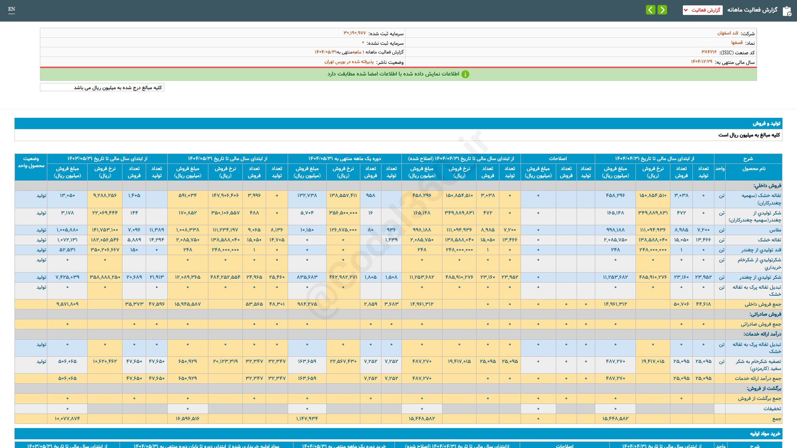Select prior-year grand total ۱۰,۰۷۷,۸۷۴
Viewport: 797px width, 448px height.
click(x=67, y=419)
